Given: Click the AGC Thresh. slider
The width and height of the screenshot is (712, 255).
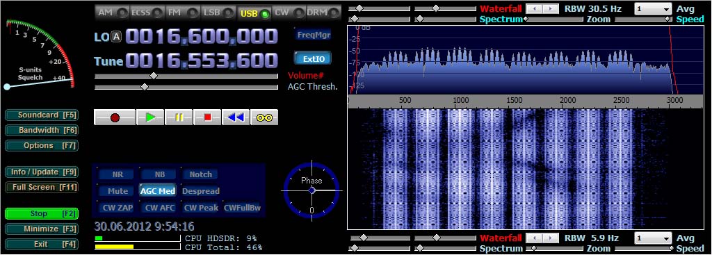Looking at the screenshot, I should (x=186, y=87).
